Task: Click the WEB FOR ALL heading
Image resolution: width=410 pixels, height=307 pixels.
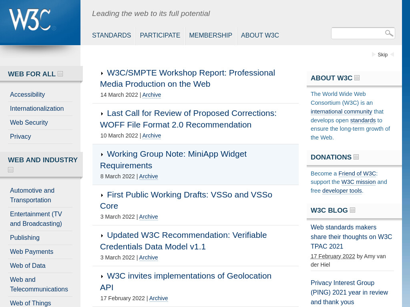Action: pyautogui.click(x=32, y=74)
